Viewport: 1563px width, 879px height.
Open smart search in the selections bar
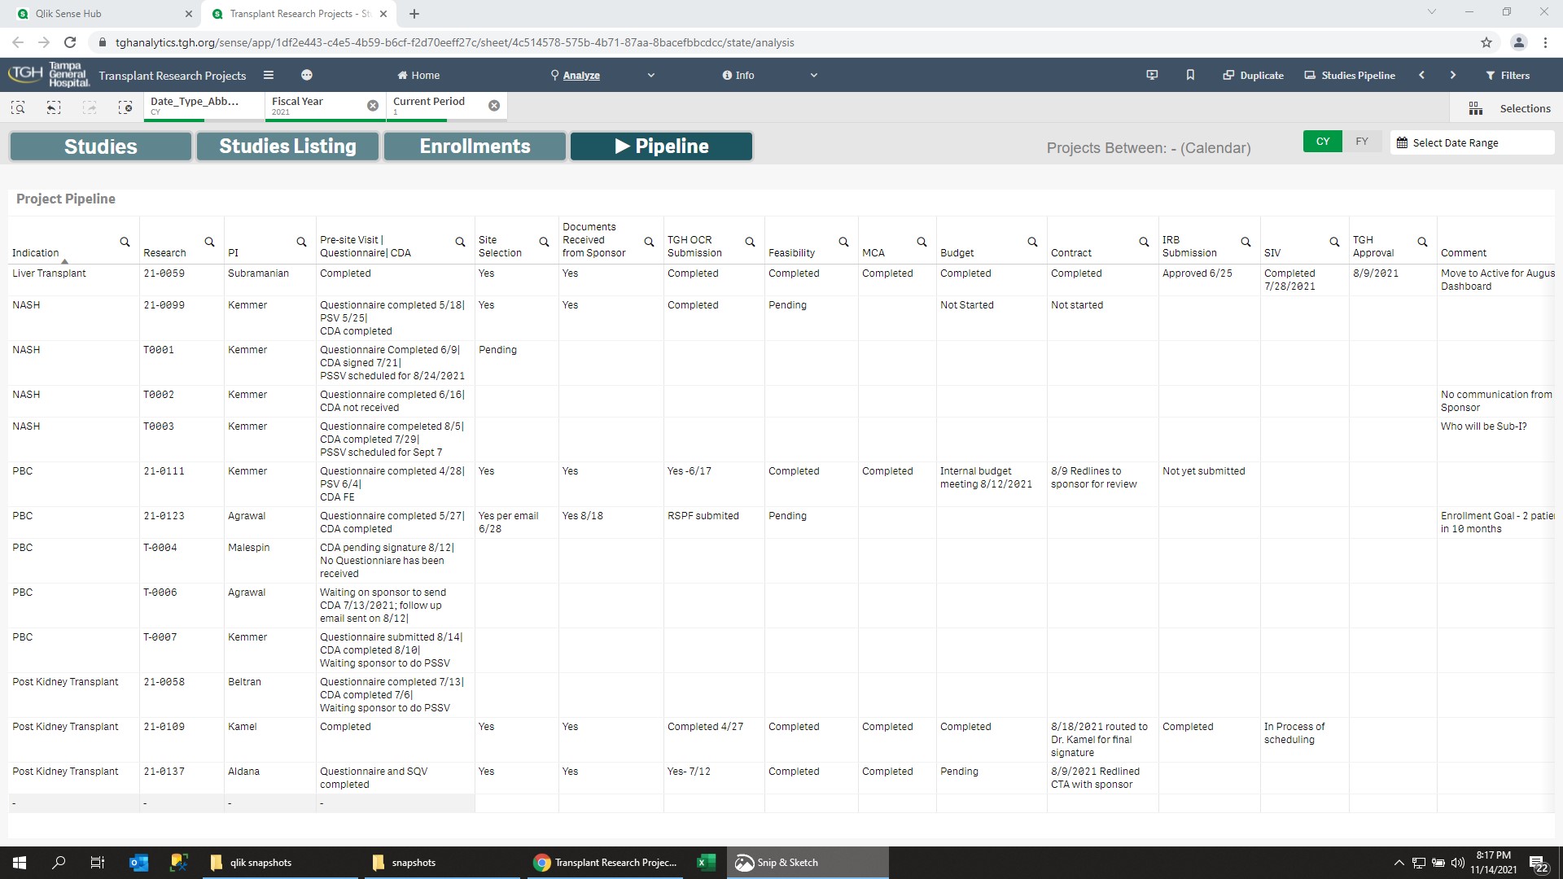click(x=17, y=107)
